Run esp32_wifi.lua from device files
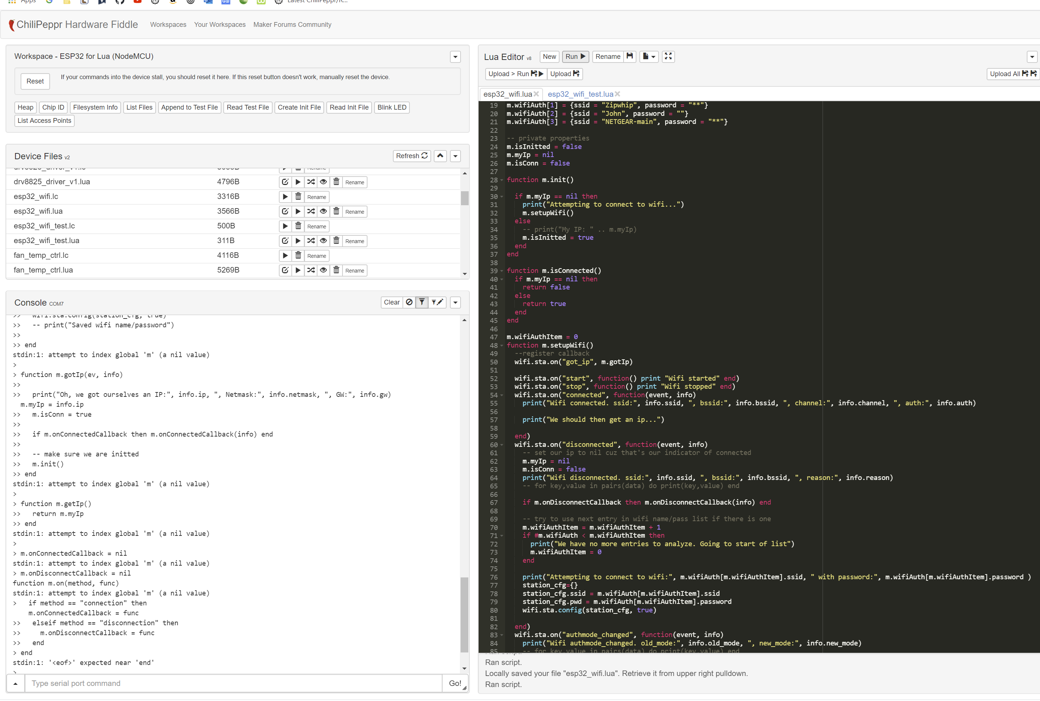 [x=298, y=211]
